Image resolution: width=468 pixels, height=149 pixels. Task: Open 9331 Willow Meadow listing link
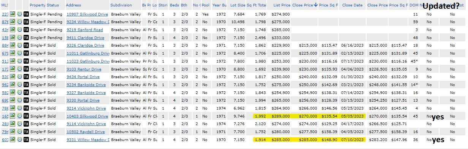point(88,140)
